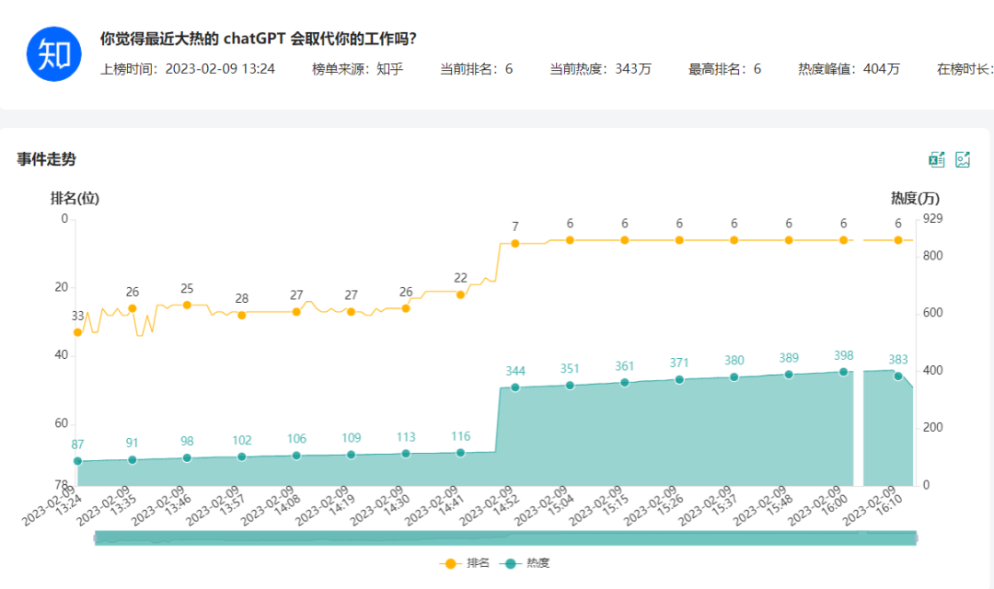The width and height of the screenshot is (994, 589).
Task: Click the orange rank point labeled 28
Action: click(242, 315)
